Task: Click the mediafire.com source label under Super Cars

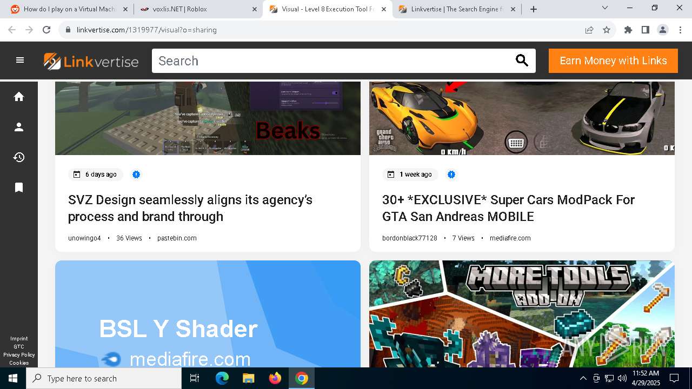Action: coord(510,238)
